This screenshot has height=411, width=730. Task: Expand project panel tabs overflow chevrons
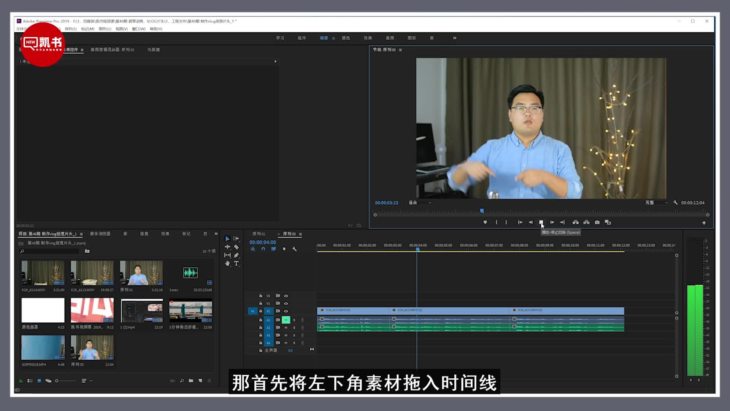pos(216,234)
